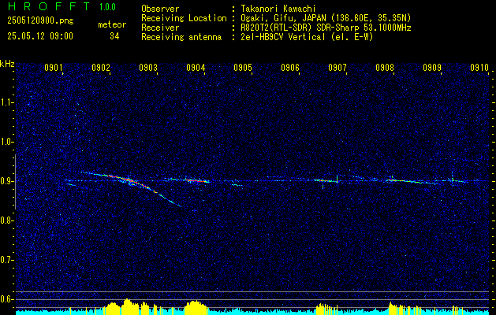Image resolution: width=496 pixels, height=315 pixels.
Task: Click the yellow power histogram peak below 0907
Action: [325, 309]
